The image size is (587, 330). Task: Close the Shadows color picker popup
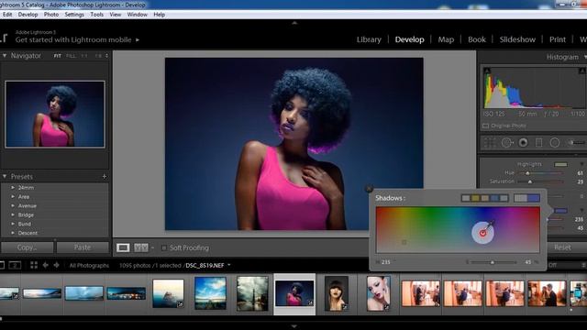(x=369, y=188)
